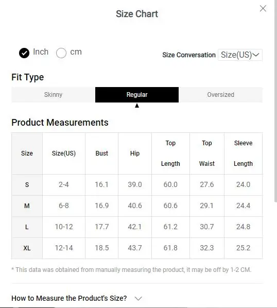This screenshot has height=308, width=277.
Task: Click the page scrollbar on right edge
Action: click(x=275, y=100)
